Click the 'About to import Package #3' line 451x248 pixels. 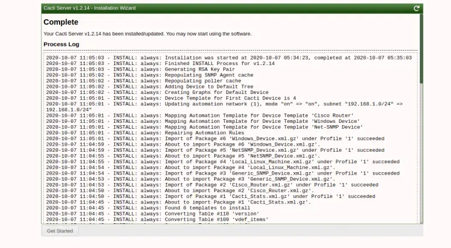pyautogui.click(x=191, y=179)
